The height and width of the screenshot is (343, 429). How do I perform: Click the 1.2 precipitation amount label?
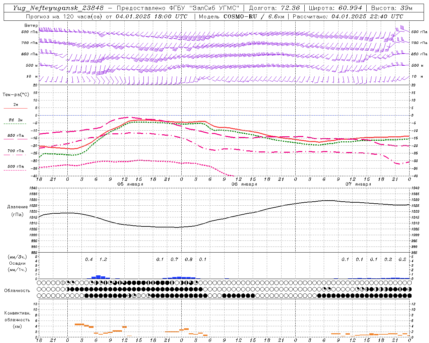(x=103, y=259)
